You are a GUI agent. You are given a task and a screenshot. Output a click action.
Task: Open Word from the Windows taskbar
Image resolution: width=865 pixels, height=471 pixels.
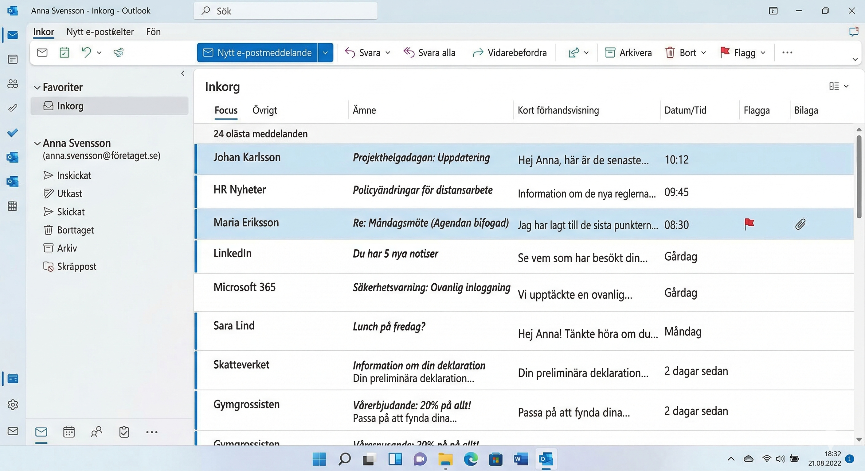[x=521, y=459]
